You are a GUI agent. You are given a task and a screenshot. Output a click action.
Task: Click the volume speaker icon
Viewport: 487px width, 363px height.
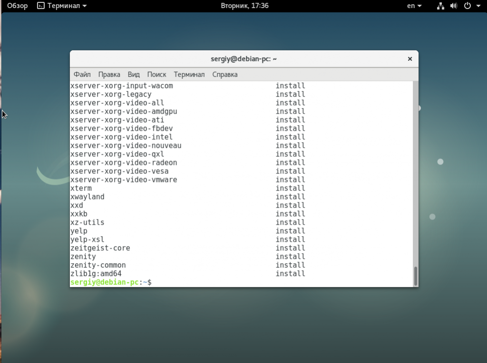[x=453, y=6]
